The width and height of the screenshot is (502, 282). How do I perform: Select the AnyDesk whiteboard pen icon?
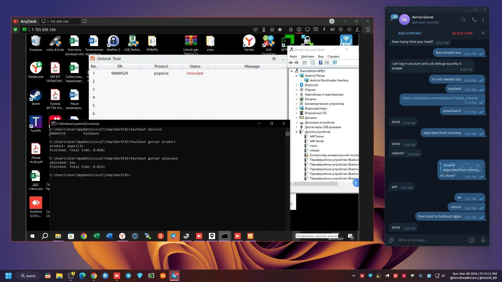point(357,30)
